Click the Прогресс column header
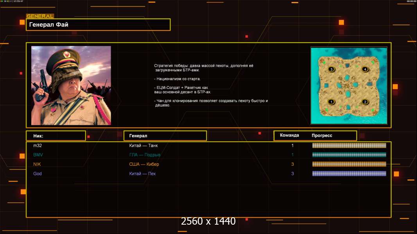The height and width of the screenshot is (234, 417). [x=322, y=135]
